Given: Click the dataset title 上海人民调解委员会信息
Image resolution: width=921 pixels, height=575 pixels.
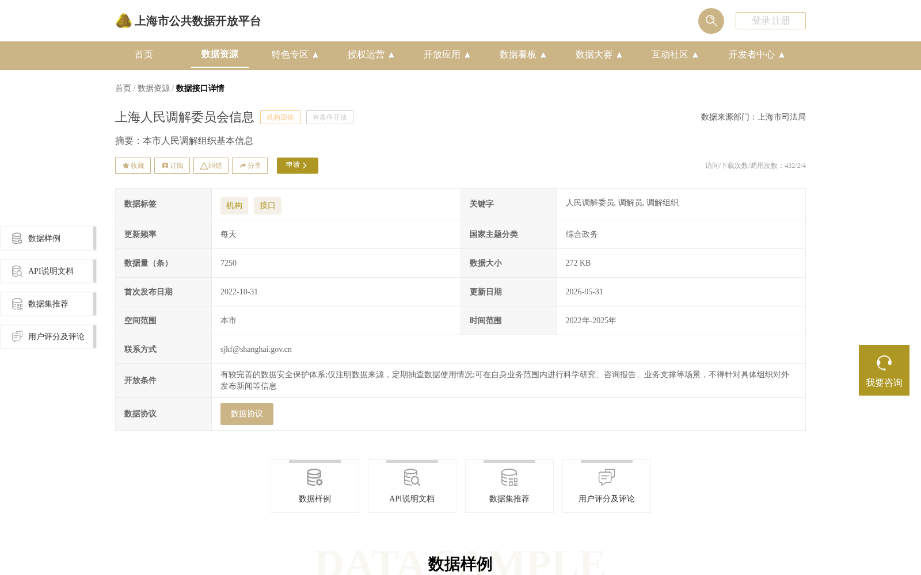Looking at the screenshot, I should [185, 117].
